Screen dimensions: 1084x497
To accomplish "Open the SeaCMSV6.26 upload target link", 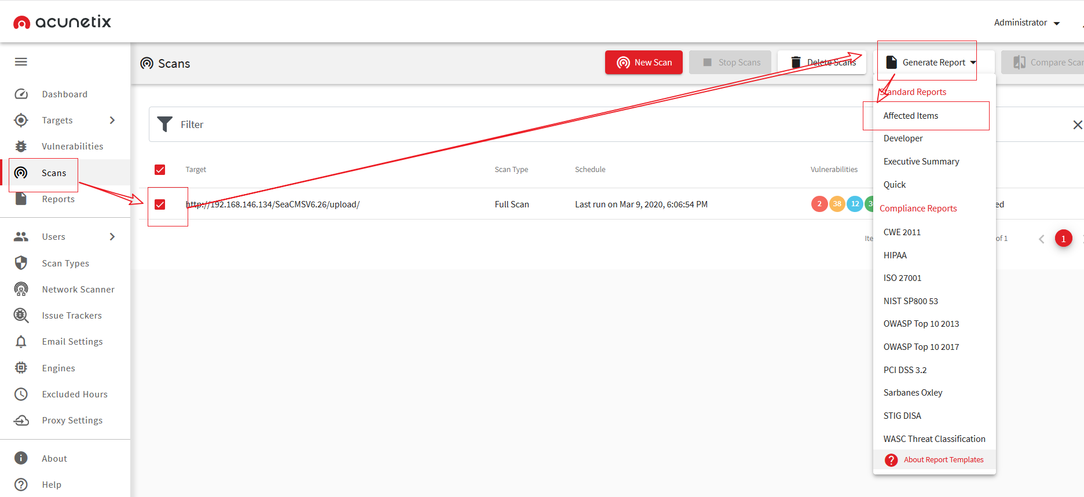I will point(273,204).
